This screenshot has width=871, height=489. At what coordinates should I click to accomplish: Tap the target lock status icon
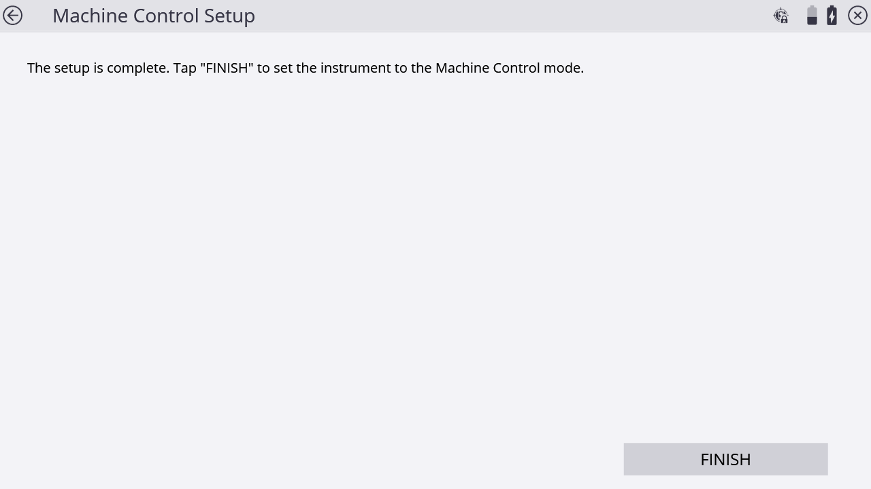tap(780, 16)
